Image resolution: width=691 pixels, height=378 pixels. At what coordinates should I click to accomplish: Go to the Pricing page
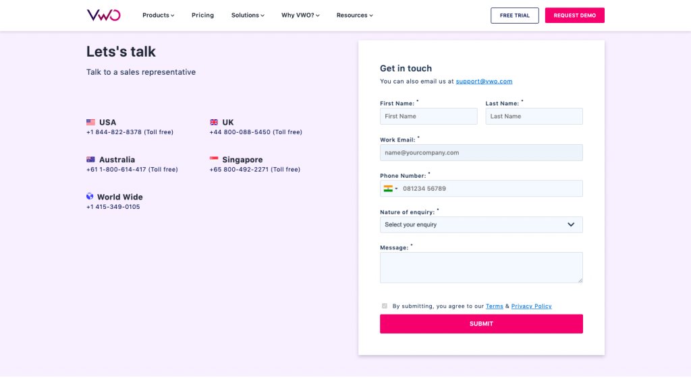tap(202, 15)
